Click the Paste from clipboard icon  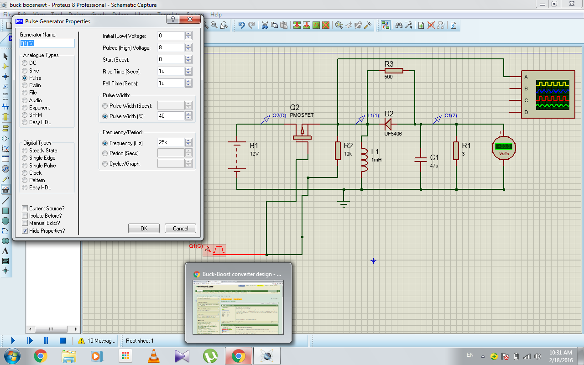point(284,25)
